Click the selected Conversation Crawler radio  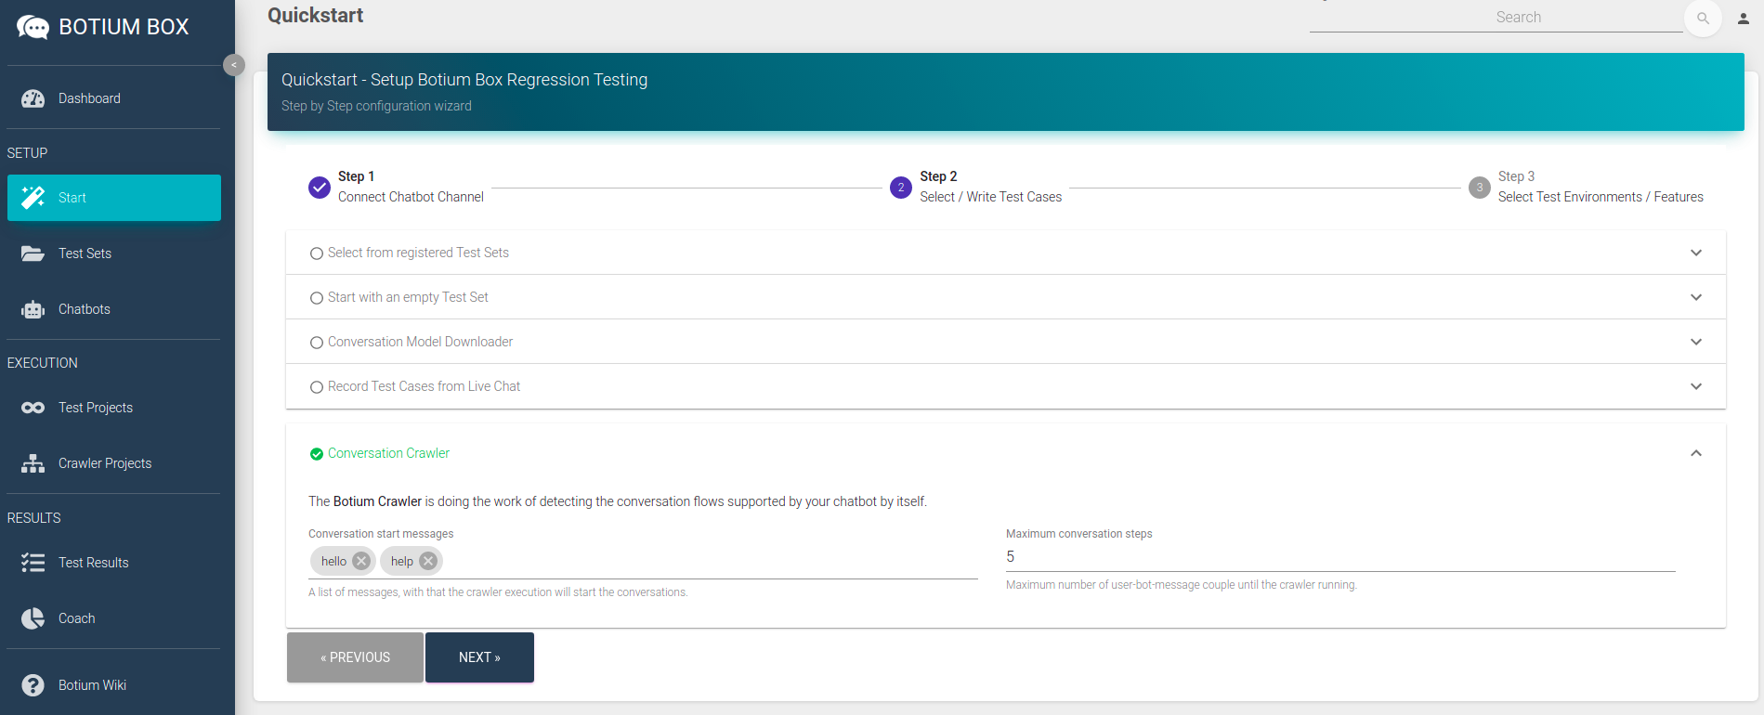(317, 454)
